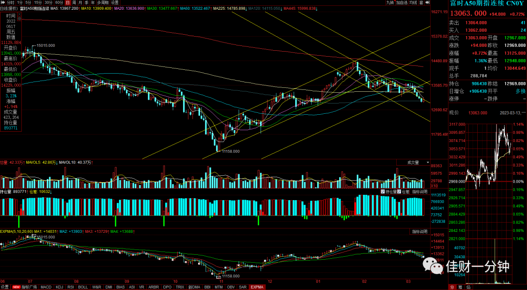
Task: Select the MACD indicator
Action: 46,287
